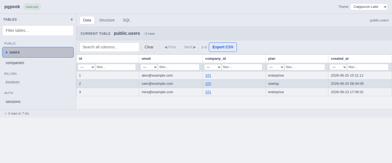This screenshot has width=392, height=163.
Task: Switch to the Data tab
Action: (x=87, y=20)
